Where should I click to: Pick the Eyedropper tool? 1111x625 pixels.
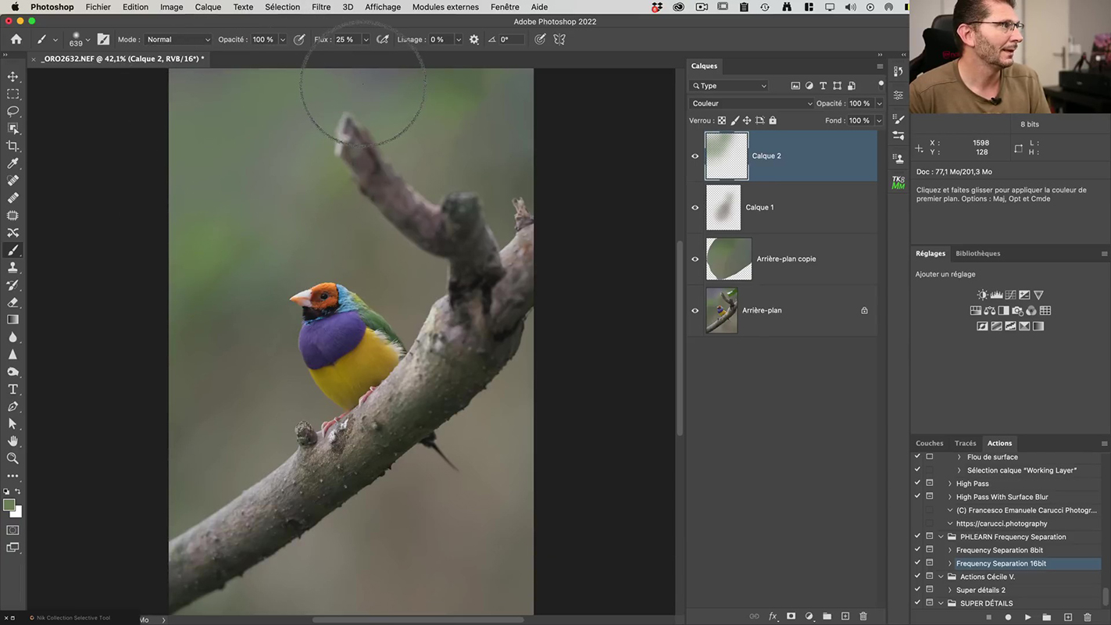(13, 163)
